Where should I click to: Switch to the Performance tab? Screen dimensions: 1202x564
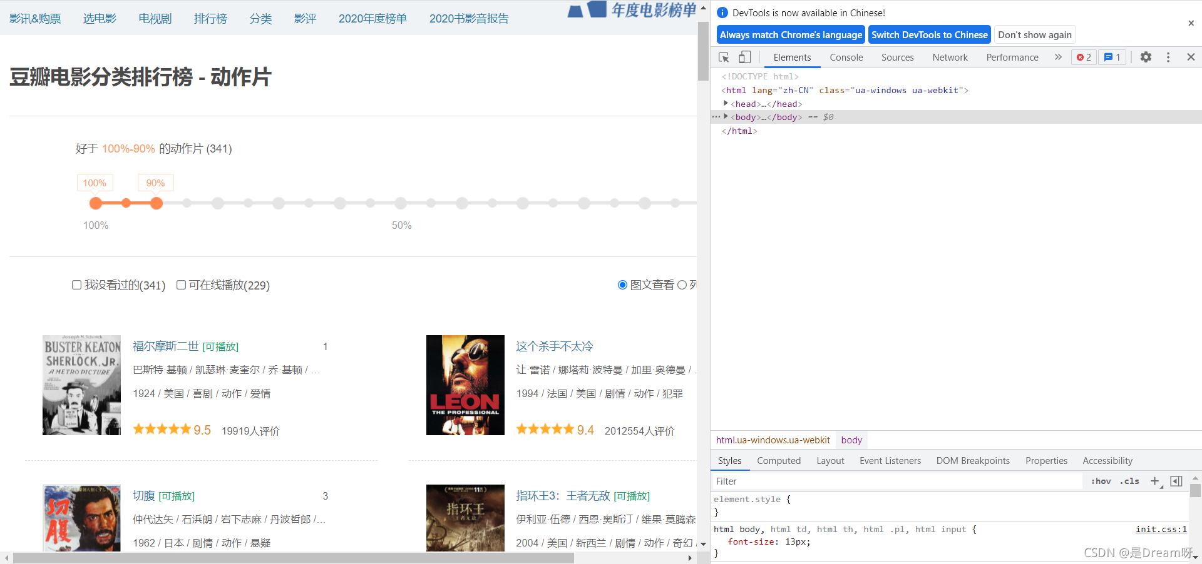tap(1012, 58)
